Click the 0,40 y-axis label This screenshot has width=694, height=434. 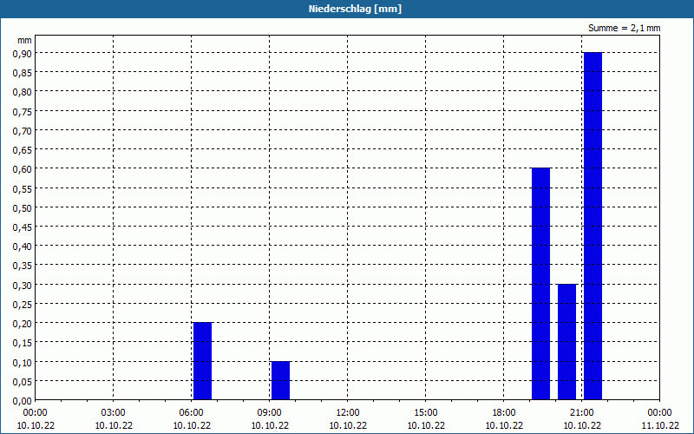[22, 247]
